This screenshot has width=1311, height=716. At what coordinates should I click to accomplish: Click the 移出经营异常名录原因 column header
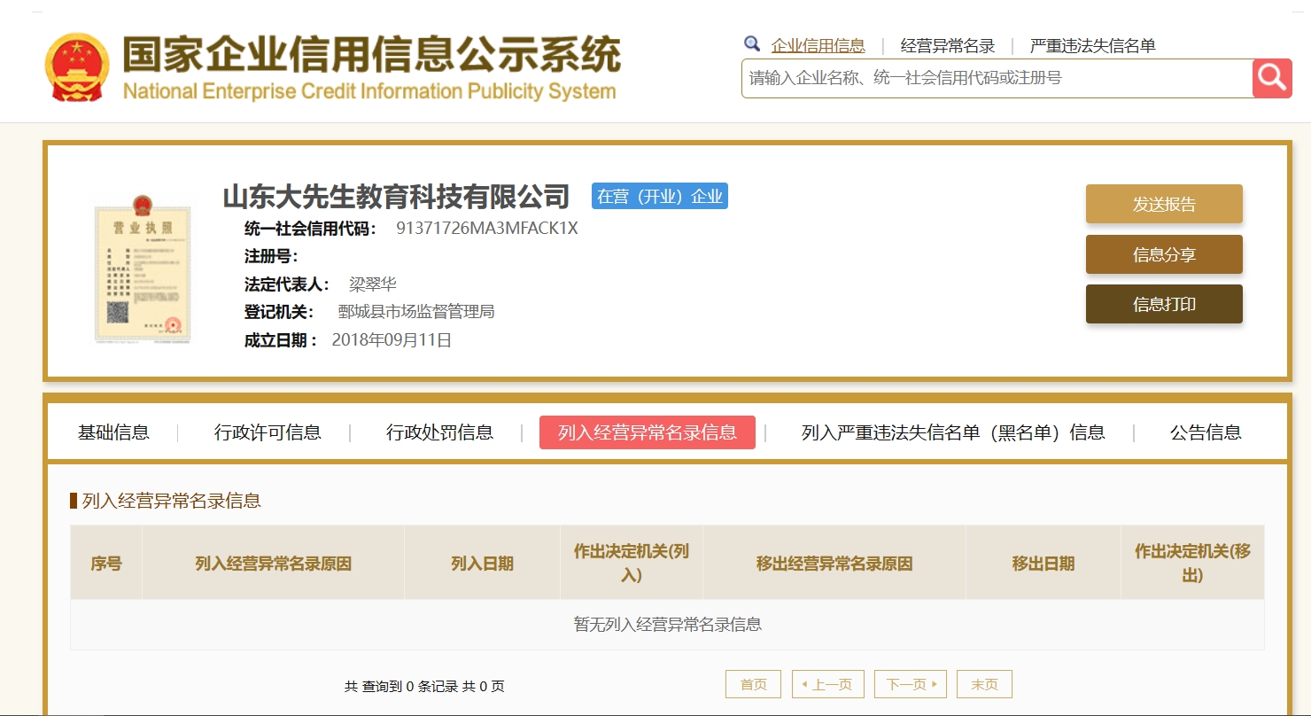(834, 564)
